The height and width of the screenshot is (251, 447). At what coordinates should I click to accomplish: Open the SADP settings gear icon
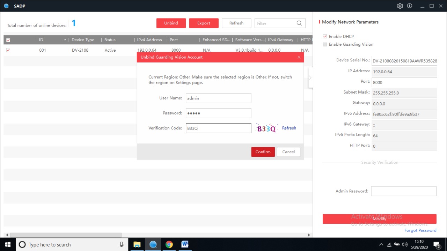tap(400, 6)
